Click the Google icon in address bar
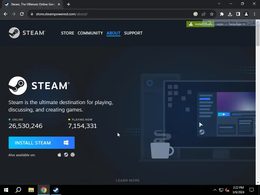260x195 pixels. [196, 14]
